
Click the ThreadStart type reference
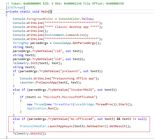(62, 104)
